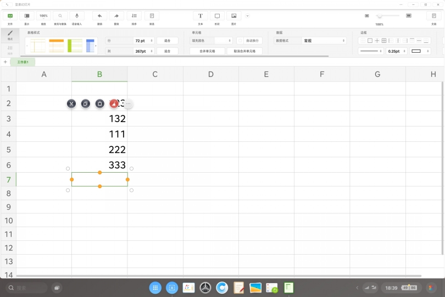This screenshot has height=297, width=445.
Task: Expand more insert options chevron
Action: (x=247, y=16)
